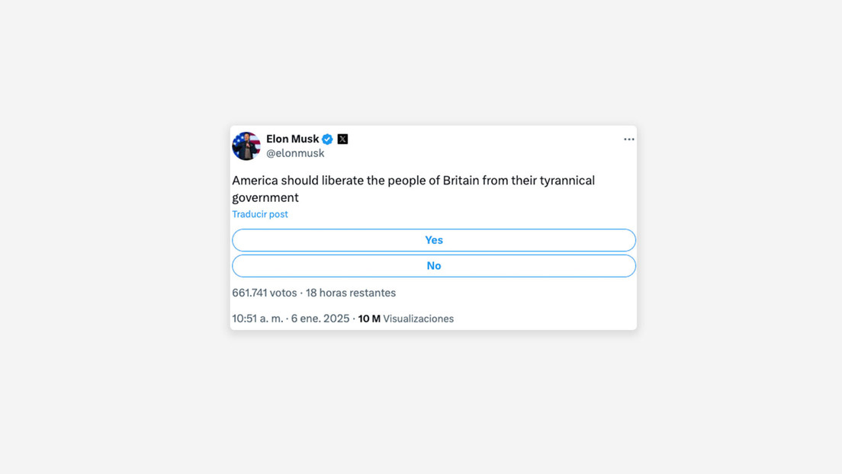Image resolution: width=842 pixels, height=474 pixels.
Task: Click the word America in the post
Action: [255, 181]
